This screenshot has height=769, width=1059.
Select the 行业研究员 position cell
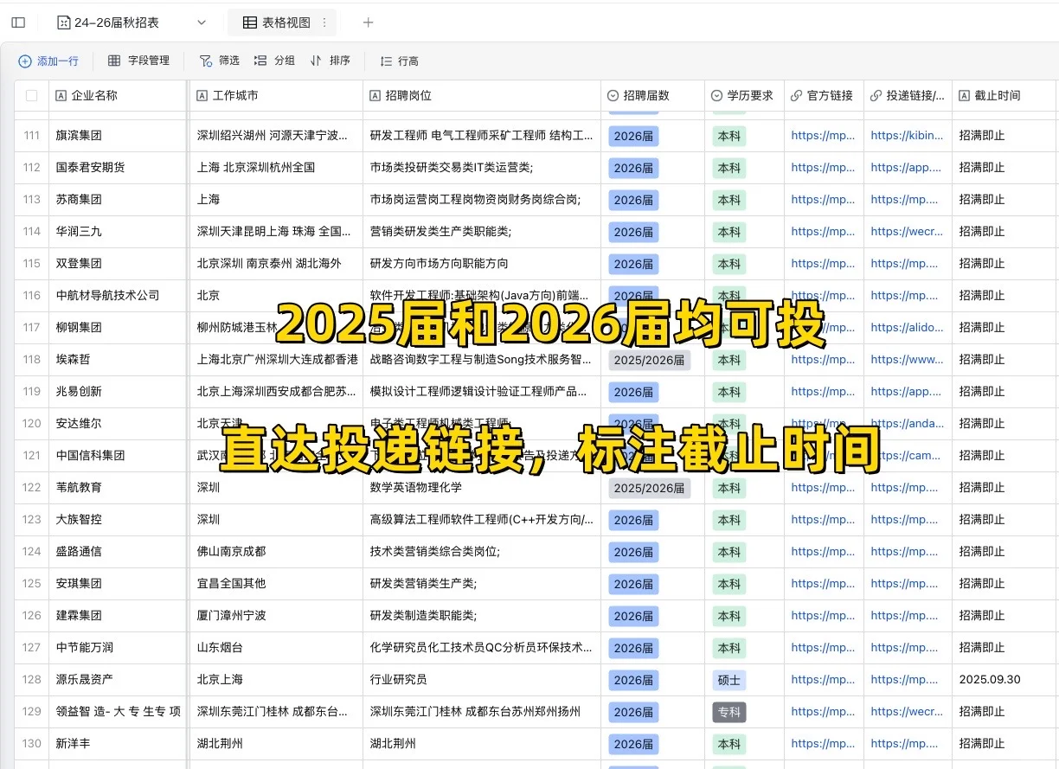tap(482, 680)
